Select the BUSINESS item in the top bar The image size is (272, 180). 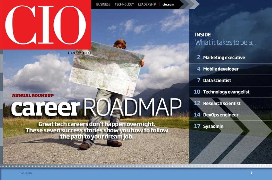103,4
